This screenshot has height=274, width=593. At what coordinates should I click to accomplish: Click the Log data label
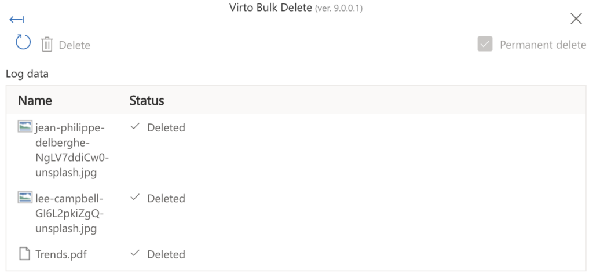pos(27,74)
